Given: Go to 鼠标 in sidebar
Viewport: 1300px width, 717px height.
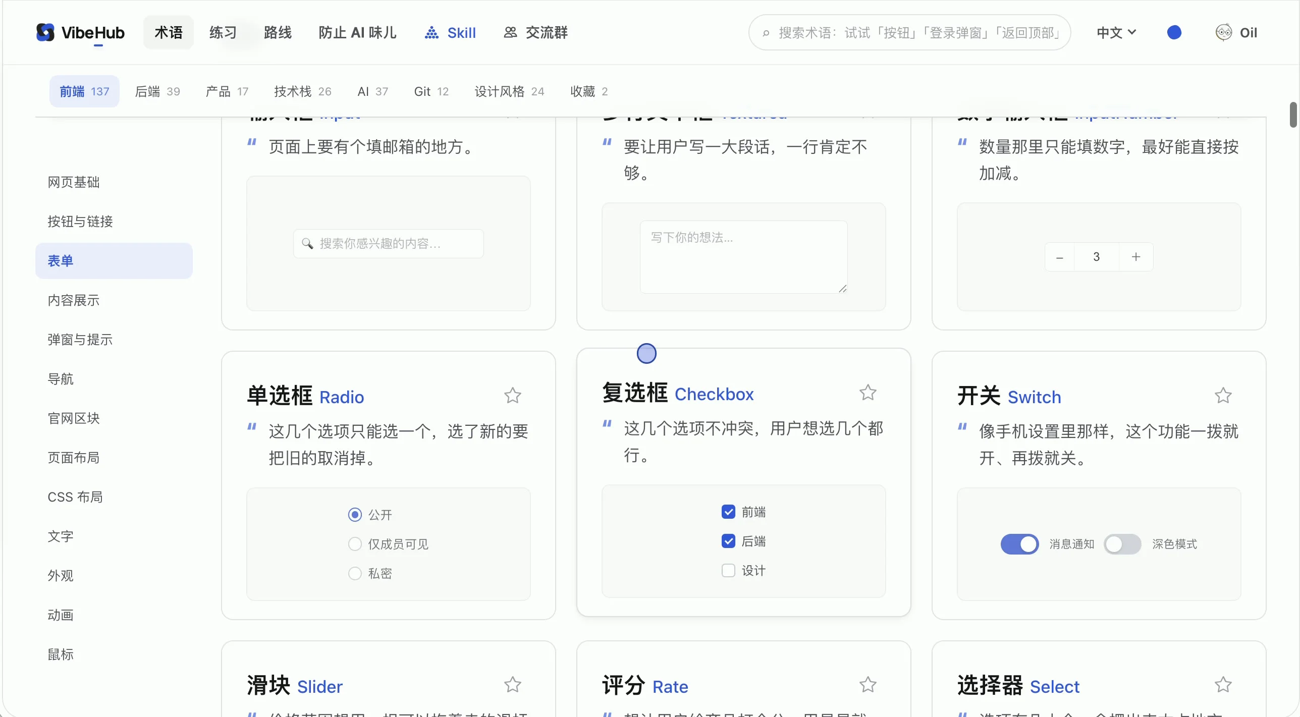Looking at the screenshot, I should point(114,654).
